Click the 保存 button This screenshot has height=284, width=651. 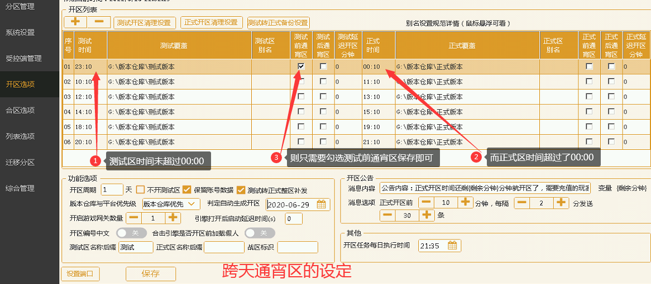151,274
